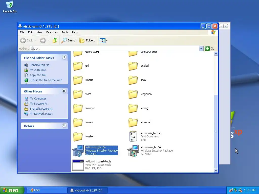Minimize the background window behind Explorer
Screen dimensions: 259x194
222,26
